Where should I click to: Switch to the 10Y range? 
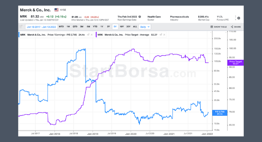tap(122, 27)
